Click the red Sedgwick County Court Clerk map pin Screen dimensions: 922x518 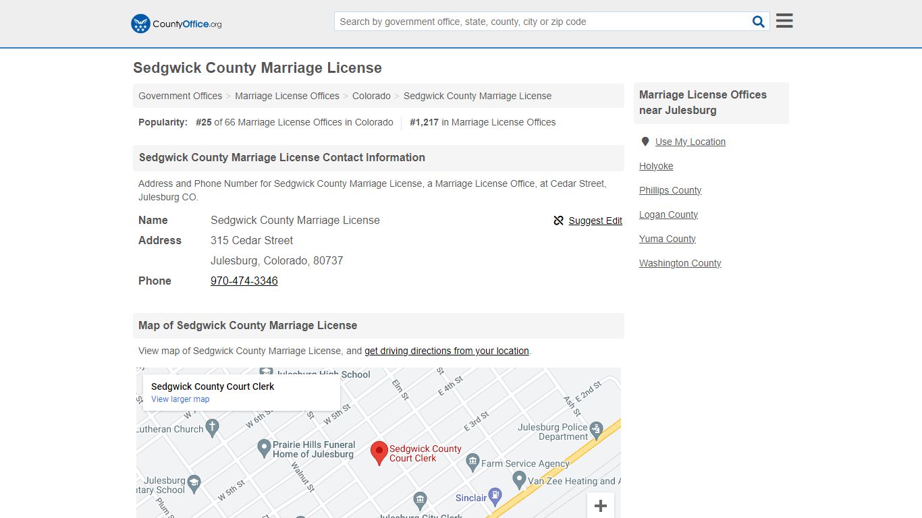[379, 453]
